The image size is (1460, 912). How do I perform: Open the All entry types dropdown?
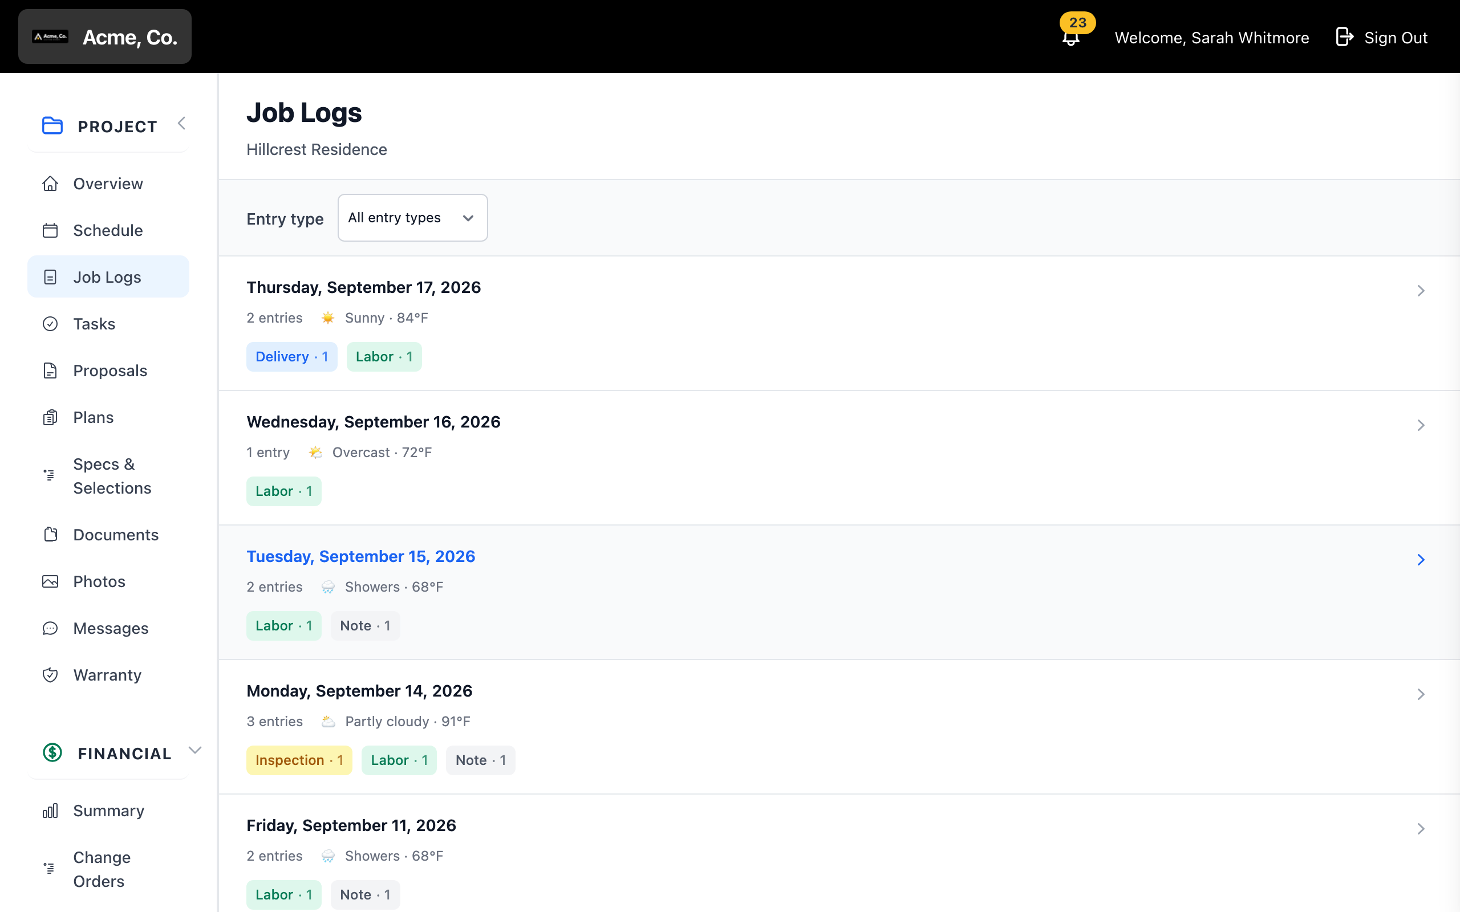(x=413, y=218)
